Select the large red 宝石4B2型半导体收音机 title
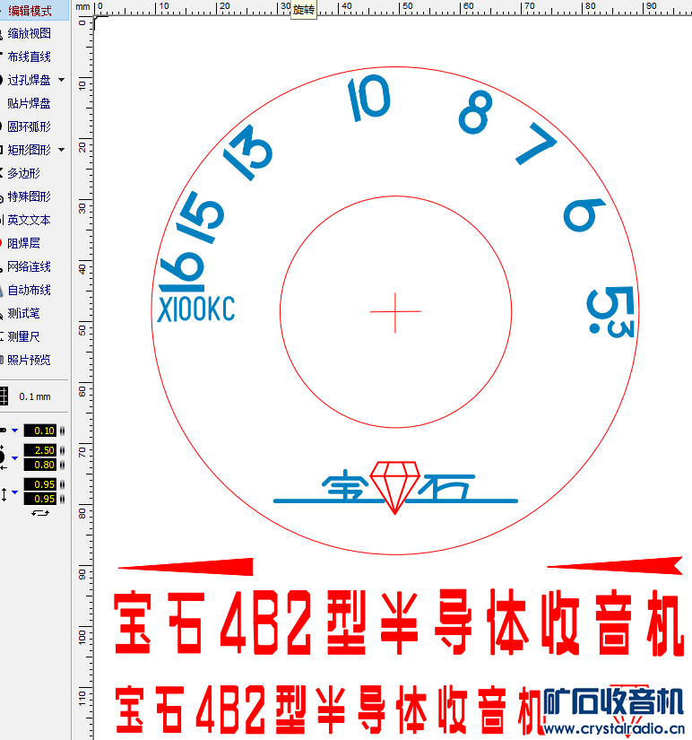The height and width of the screenshot is (740, 692). point(399,622)
